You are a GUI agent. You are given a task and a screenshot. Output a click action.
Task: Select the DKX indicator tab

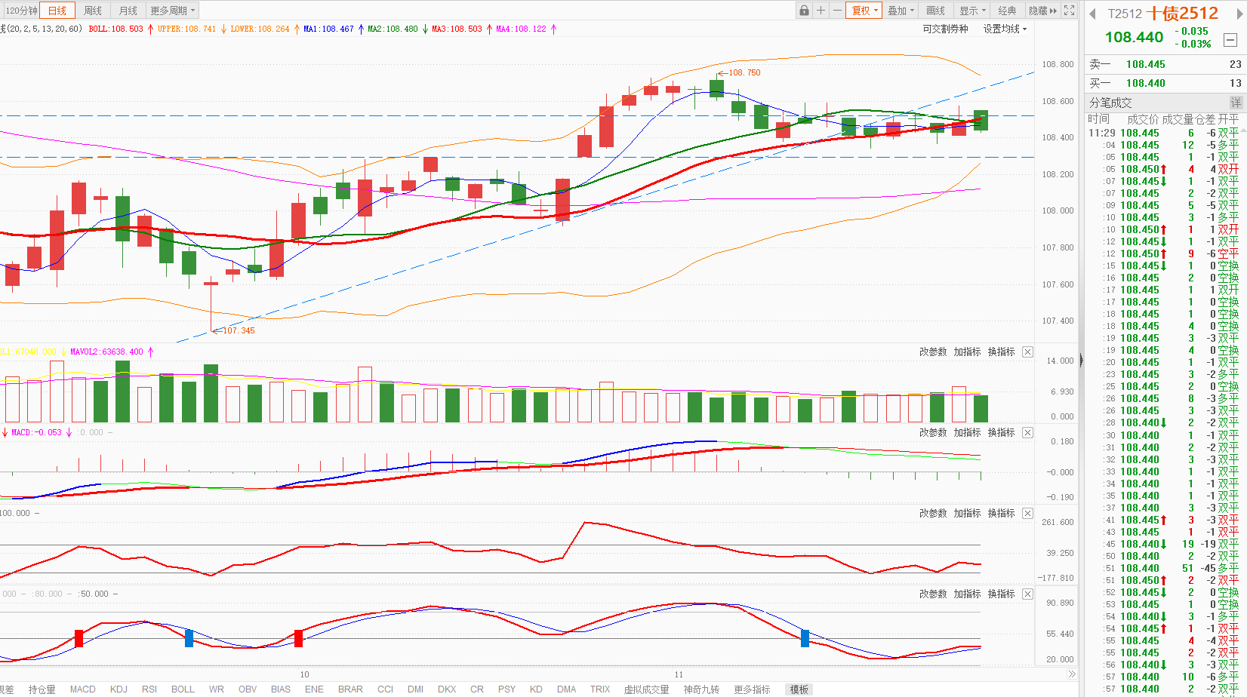tap(447, 689)
